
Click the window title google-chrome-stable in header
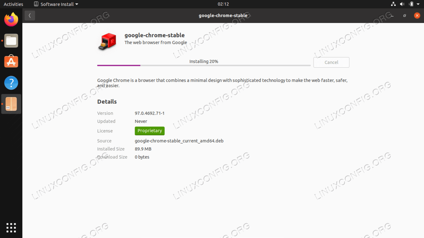click(223, 16)
